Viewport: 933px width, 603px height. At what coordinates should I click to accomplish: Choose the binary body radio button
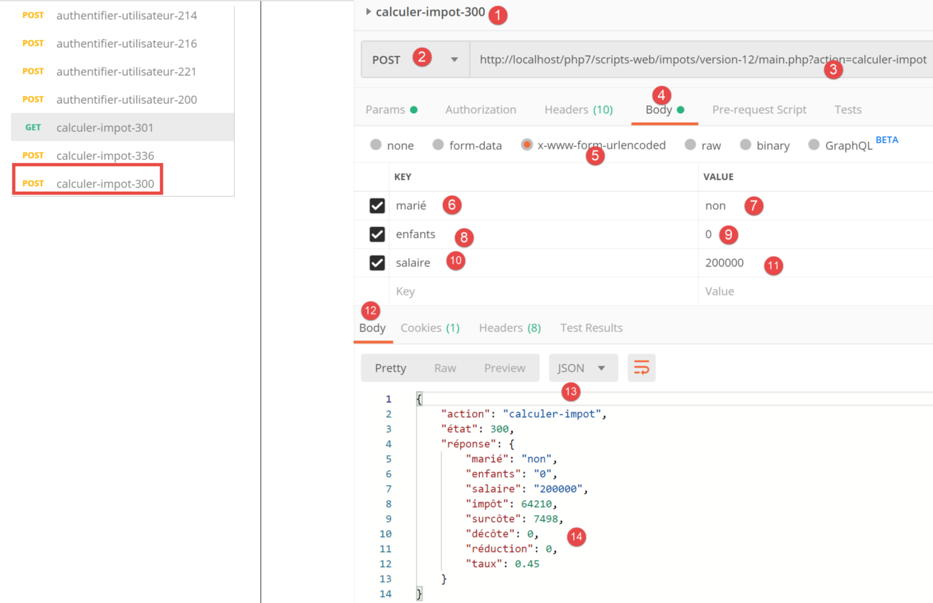coord(745,145)
